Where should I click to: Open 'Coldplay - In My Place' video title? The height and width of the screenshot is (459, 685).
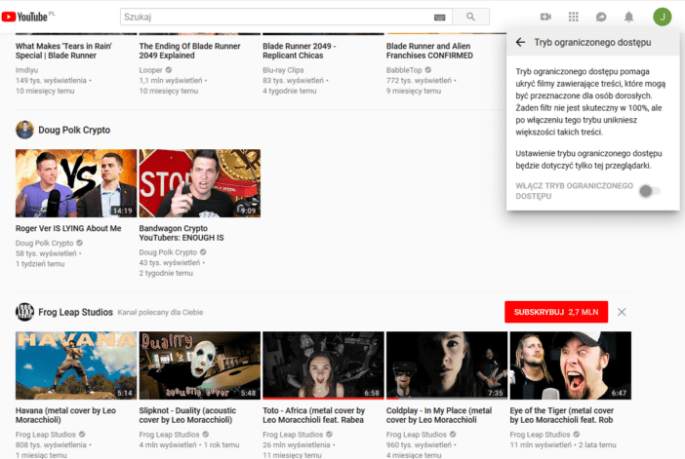pyautogui.click(x=438, y=415)
